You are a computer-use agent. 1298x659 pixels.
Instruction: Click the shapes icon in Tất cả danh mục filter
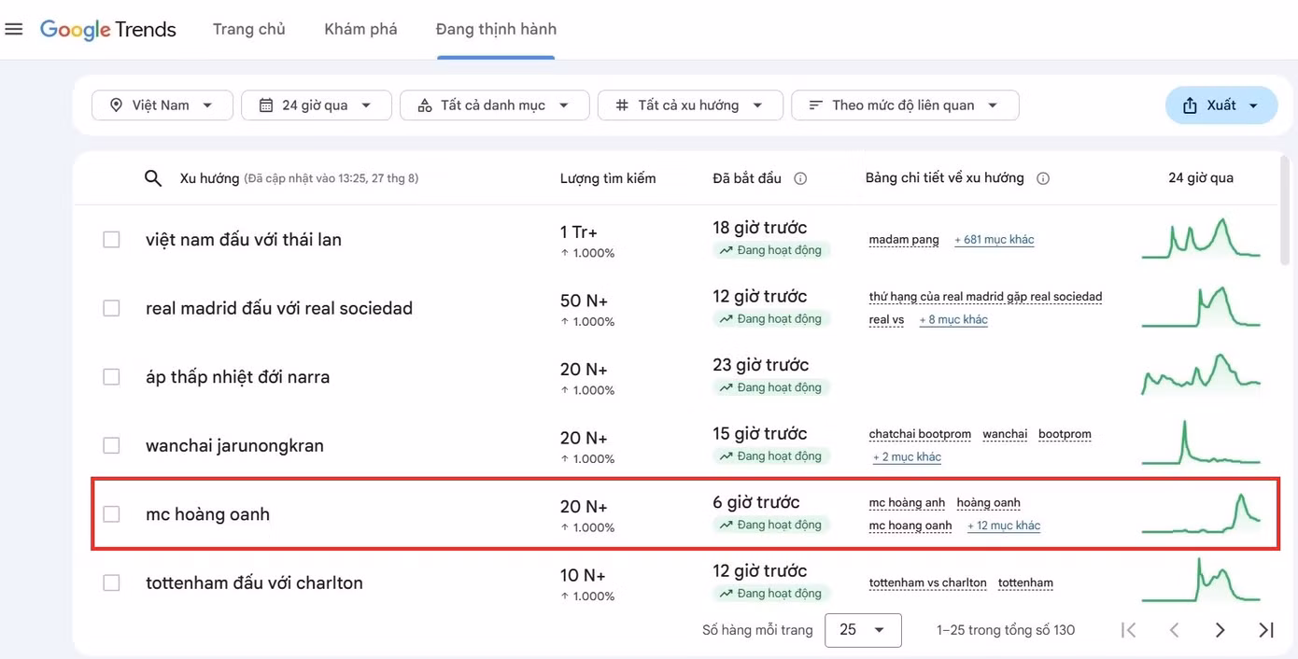coord(425,105)
